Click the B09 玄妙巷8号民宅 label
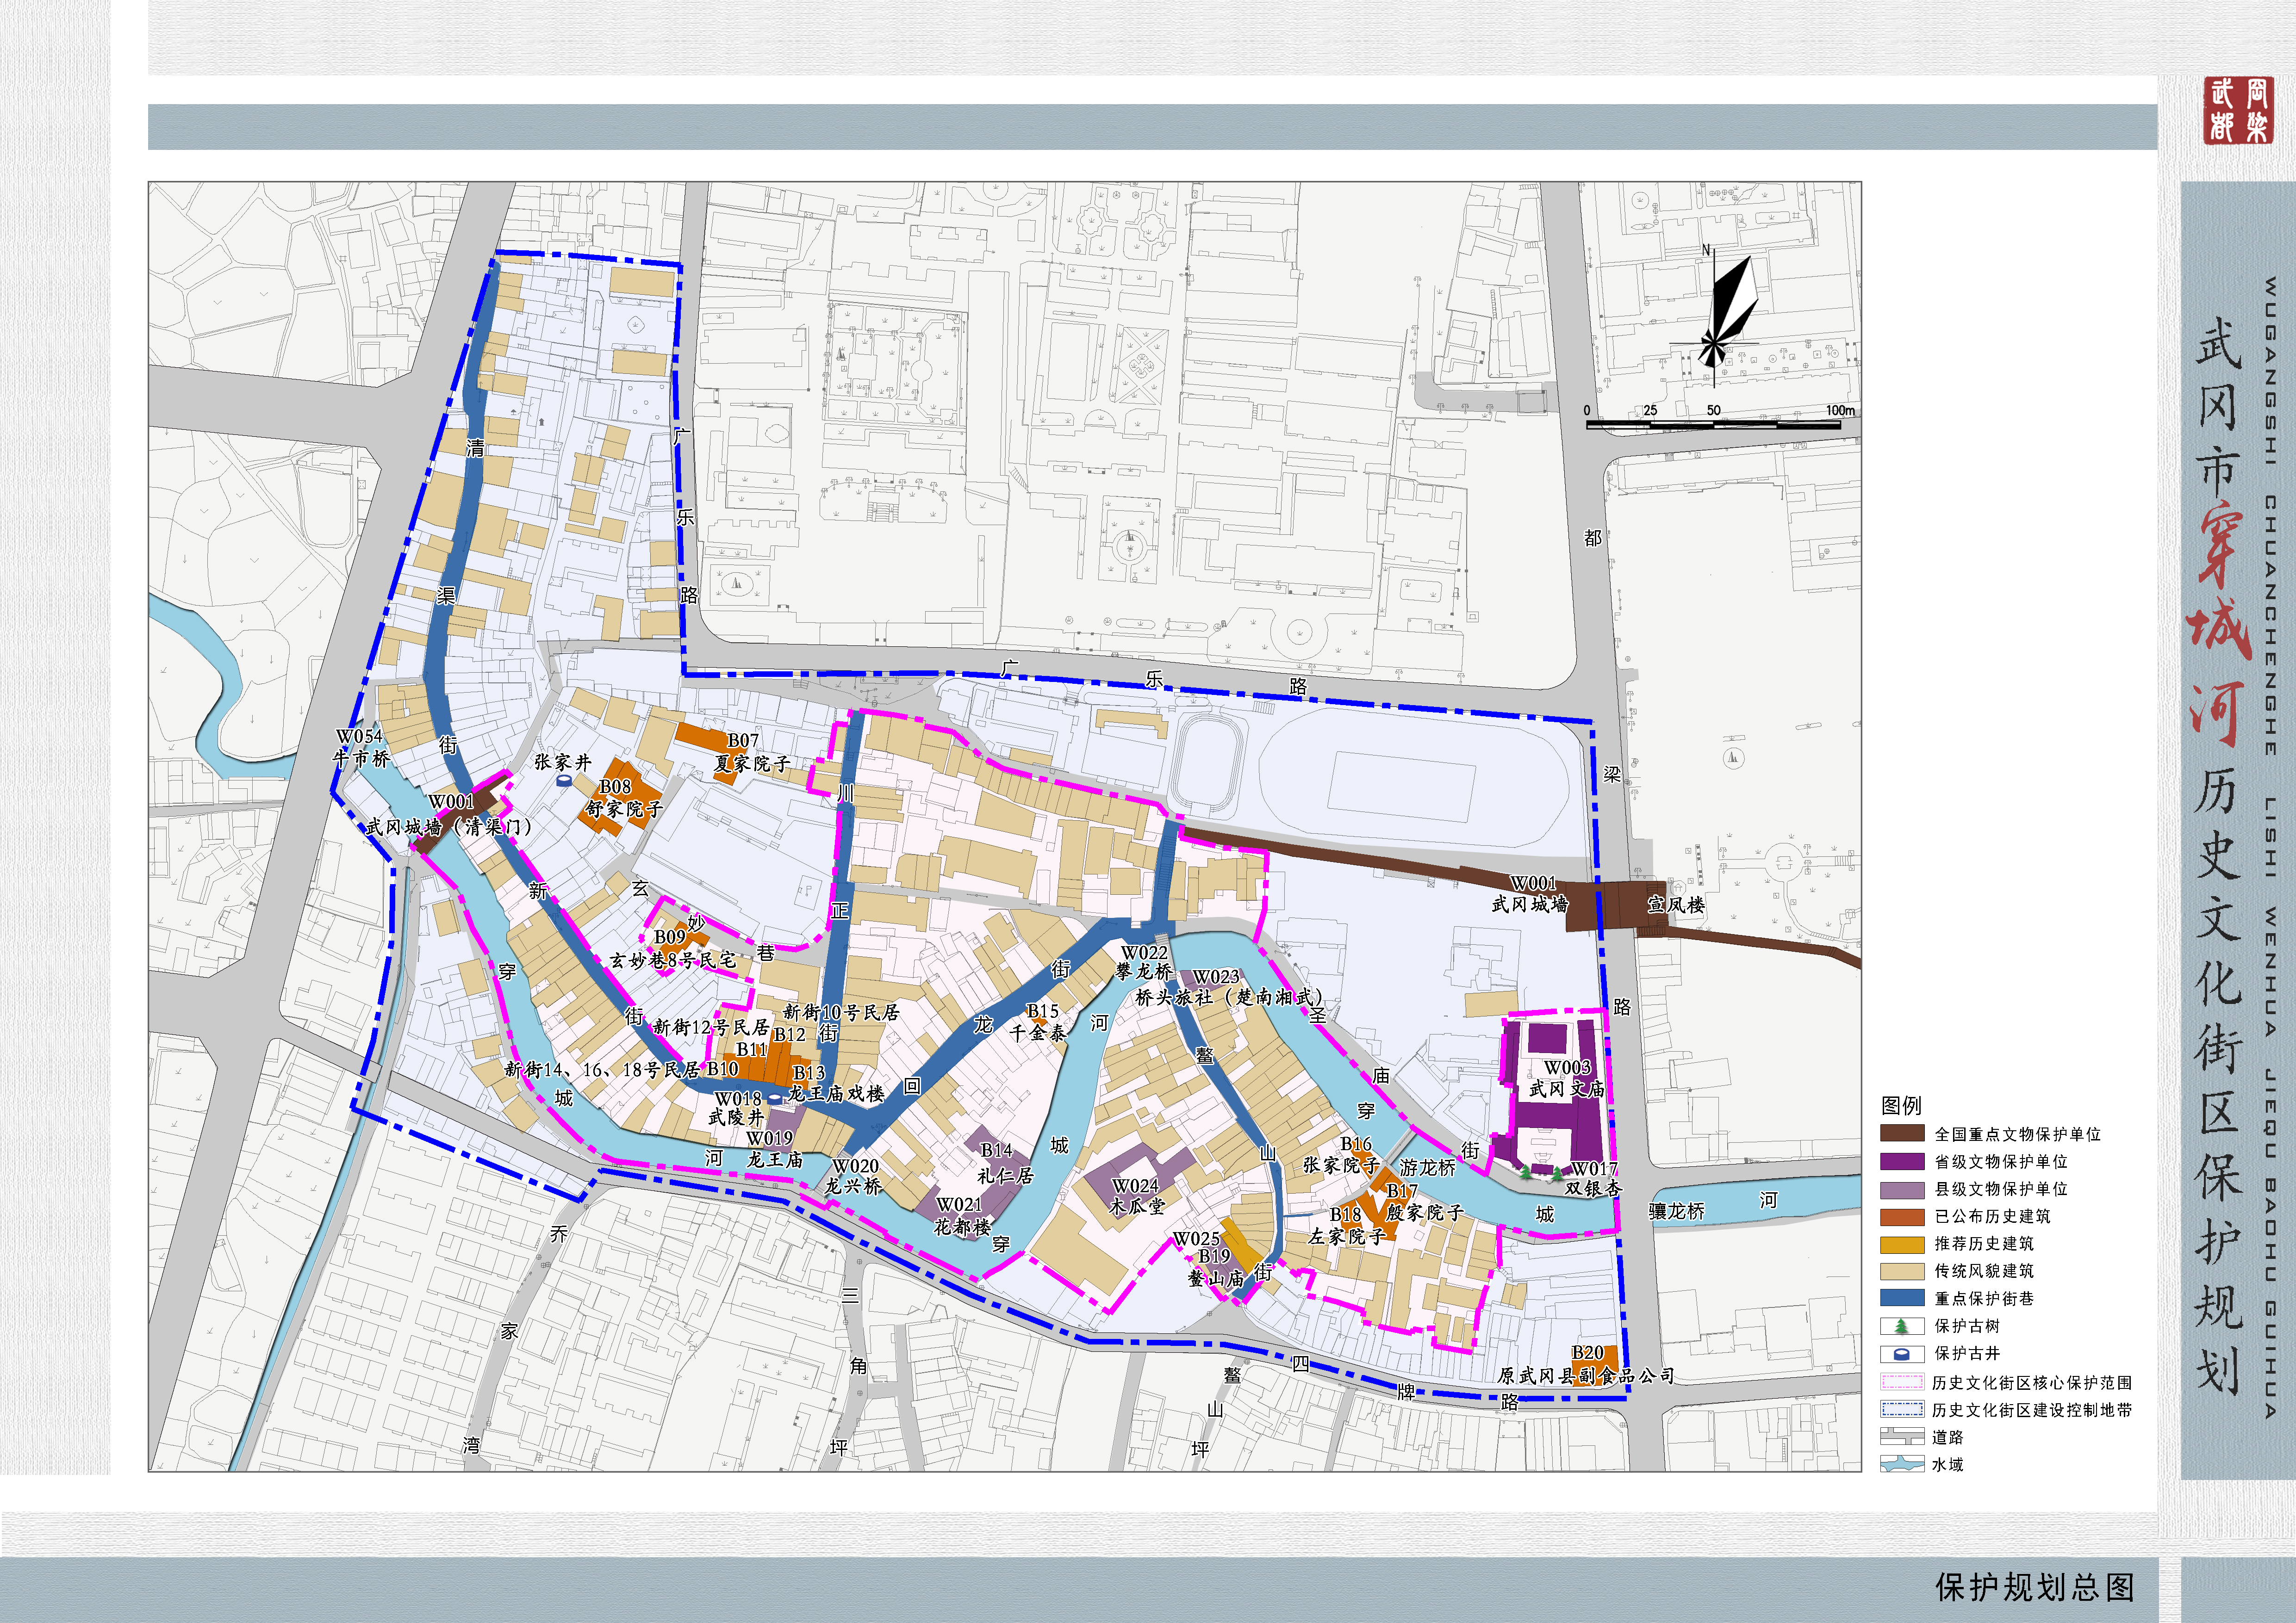Screen dimensions: 2296x1623 click(673, 948)
